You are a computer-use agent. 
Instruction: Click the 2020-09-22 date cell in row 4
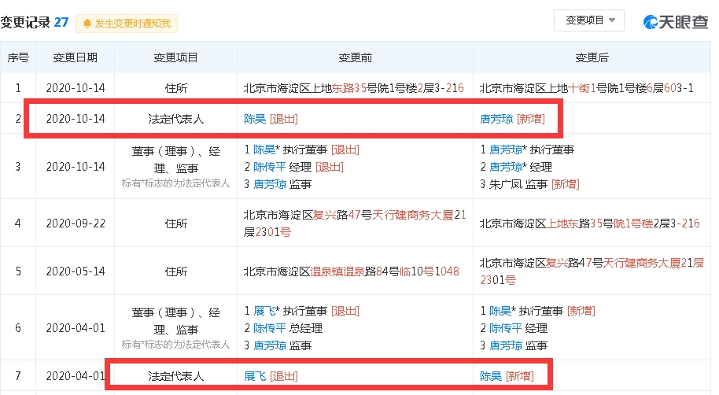(x=76, y=223)
